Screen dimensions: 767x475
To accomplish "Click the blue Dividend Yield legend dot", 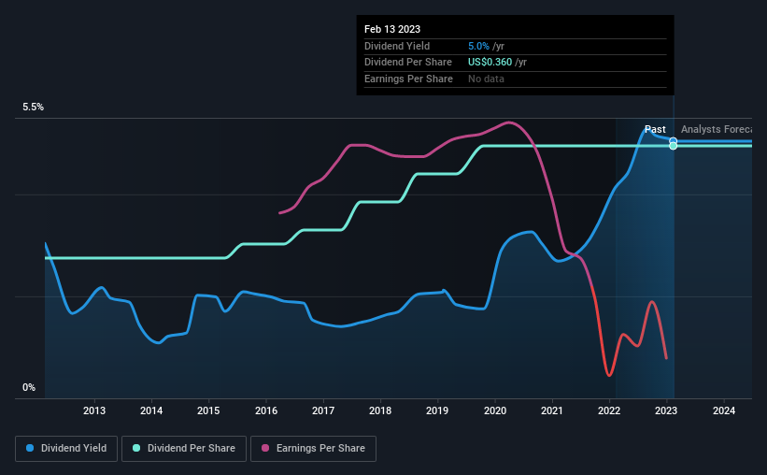I will 30,448.
